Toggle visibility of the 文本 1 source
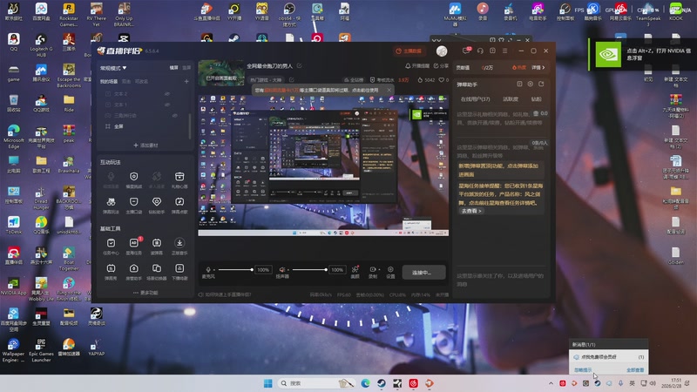 pos(167,105)
